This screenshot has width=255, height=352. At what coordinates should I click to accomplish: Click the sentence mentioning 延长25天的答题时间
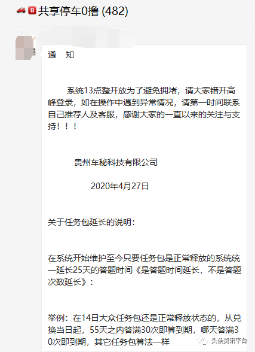[x=145, y=270]
